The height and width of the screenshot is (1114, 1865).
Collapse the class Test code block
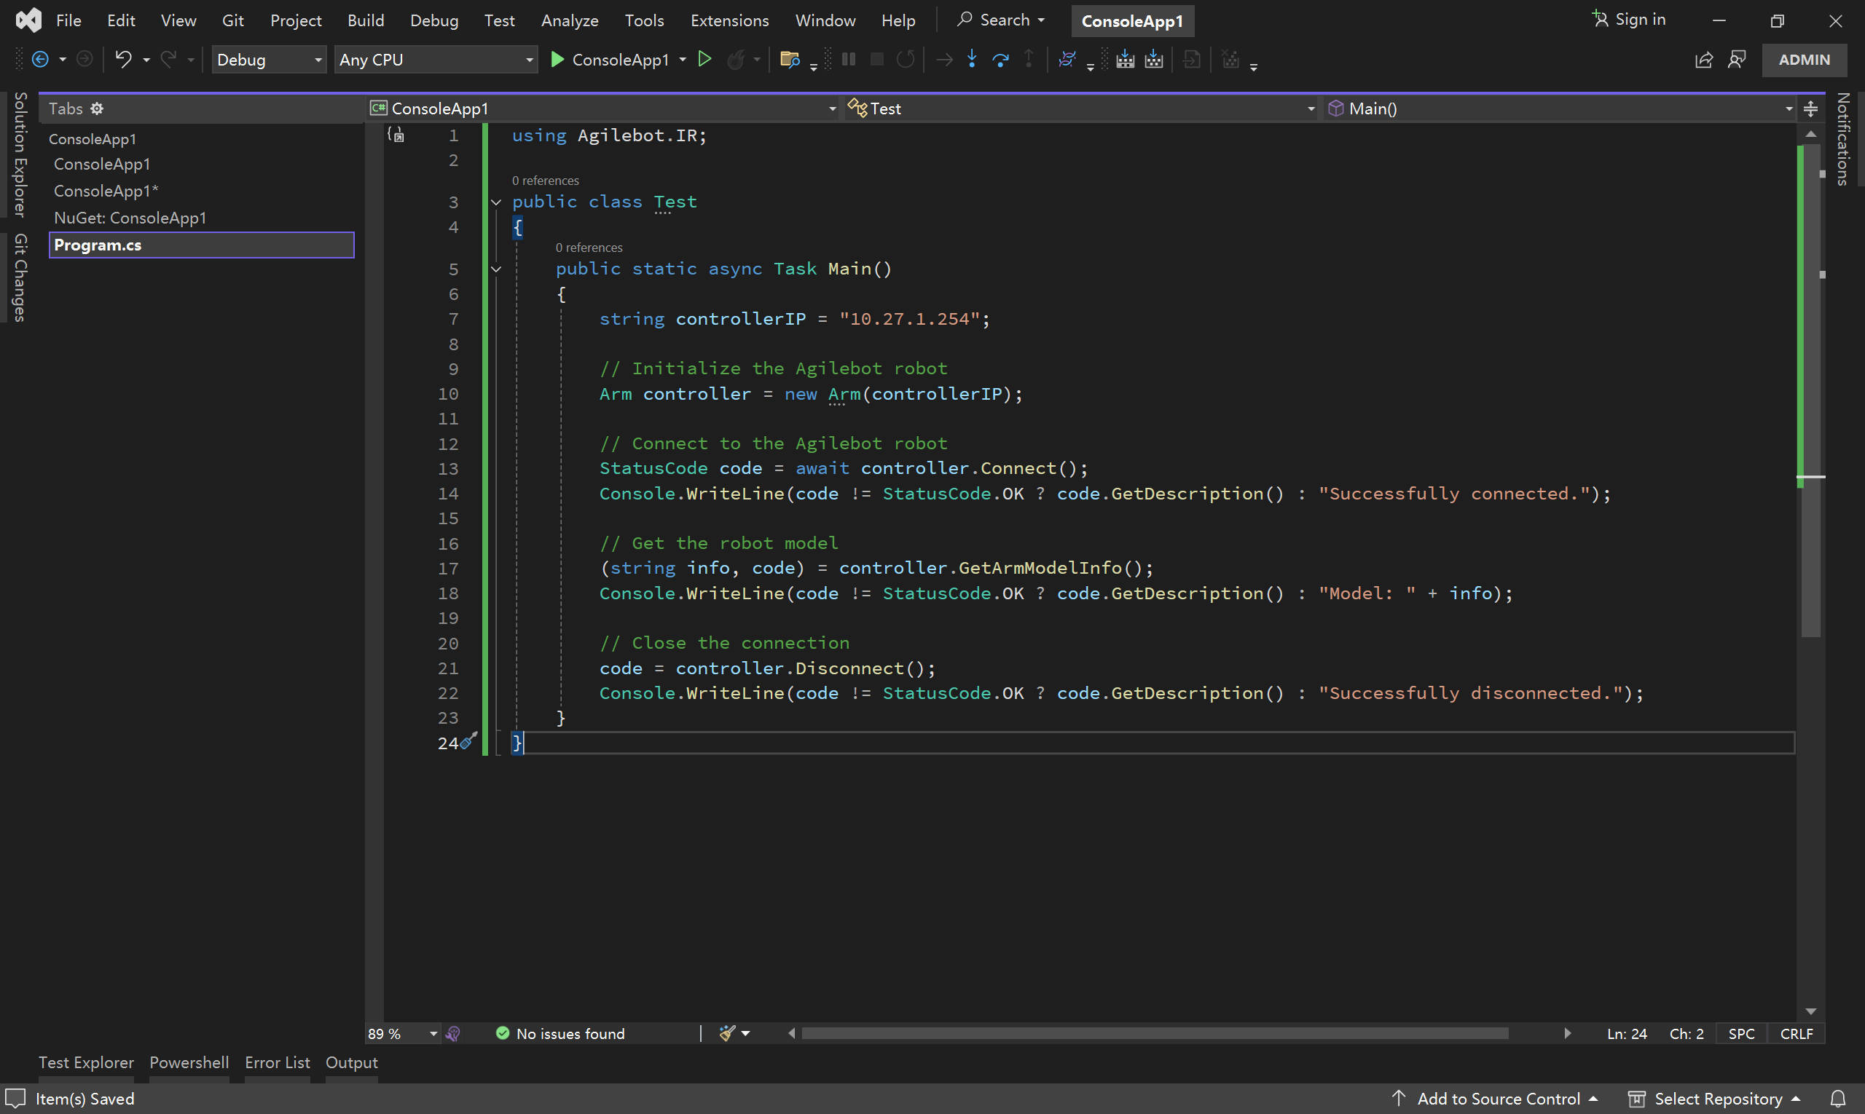(496, 202)
